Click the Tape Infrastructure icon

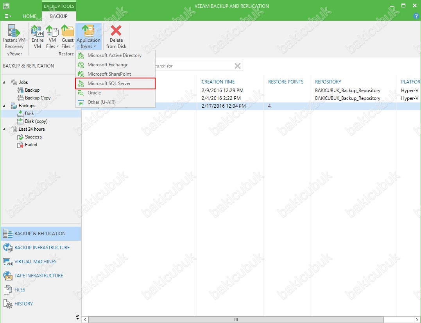8,276
